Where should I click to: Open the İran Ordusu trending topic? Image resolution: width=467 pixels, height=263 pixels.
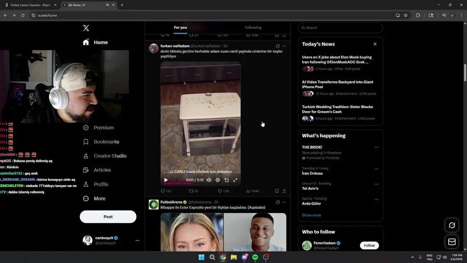click(312, 173)
